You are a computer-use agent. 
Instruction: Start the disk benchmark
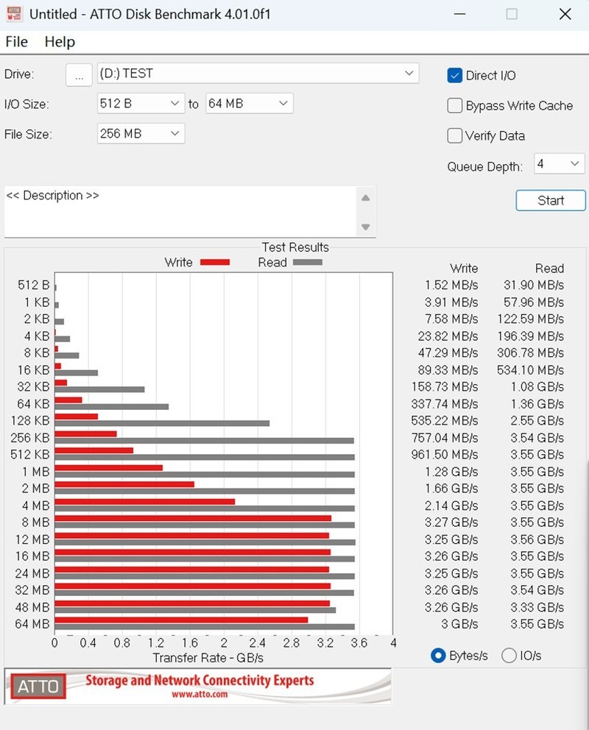(x=550, y=199)
